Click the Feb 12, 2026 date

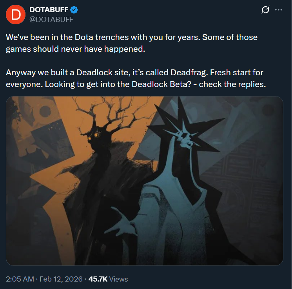(x=61, y=279)
